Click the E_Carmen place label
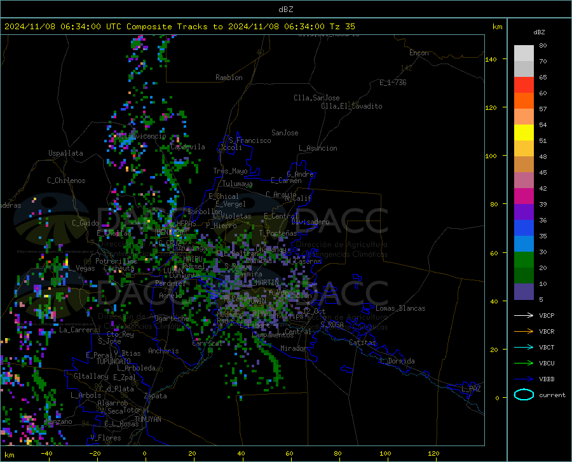 [286, 180]
